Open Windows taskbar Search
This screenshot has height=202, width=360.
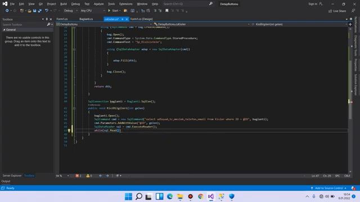click(x=139, y=196)
